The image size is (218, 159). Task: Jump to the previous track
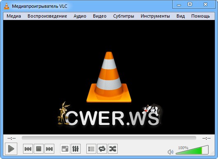28,149
